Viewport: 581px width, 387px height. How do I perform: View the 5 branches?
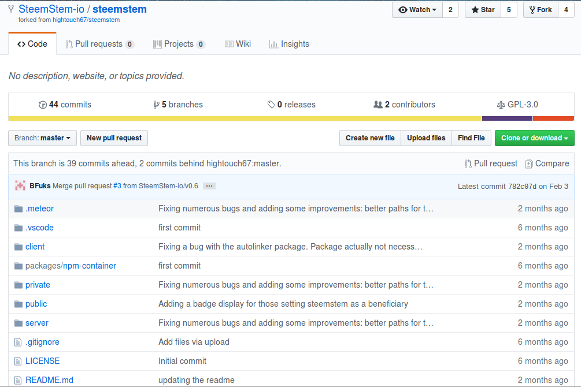[x=178, y=105]
